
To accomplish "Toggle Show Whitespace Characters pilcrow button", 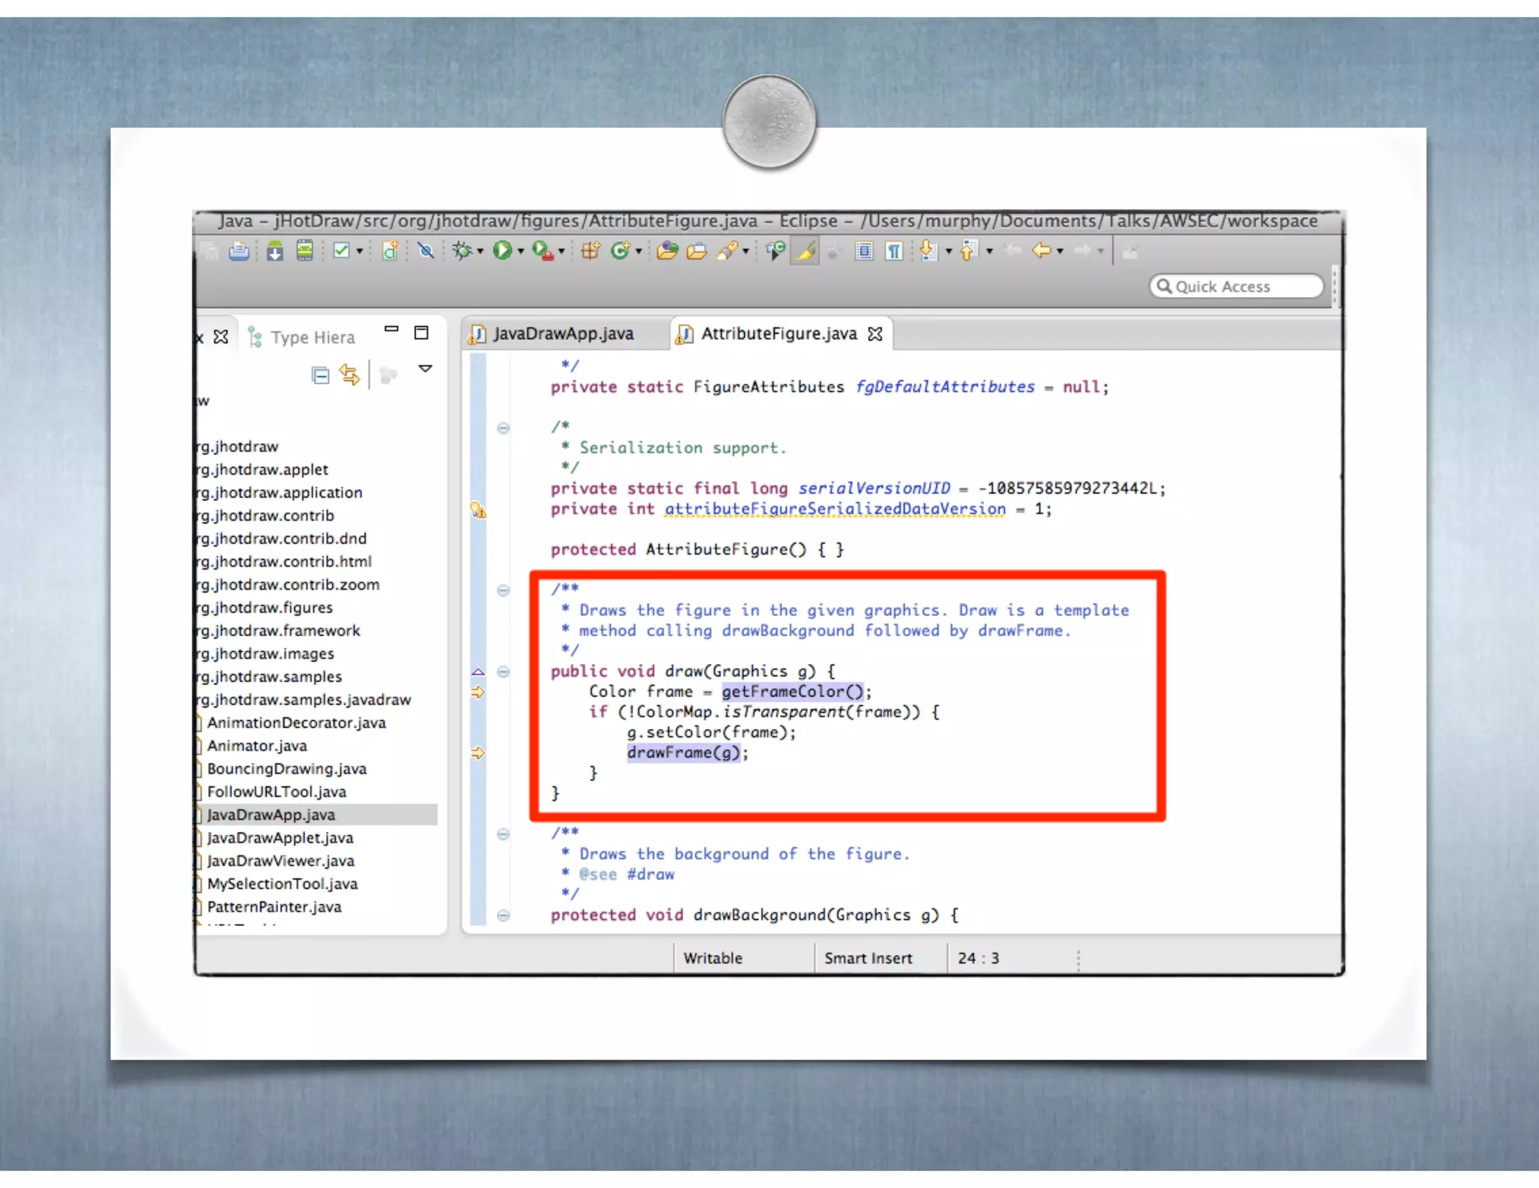I will pos(894,251).
